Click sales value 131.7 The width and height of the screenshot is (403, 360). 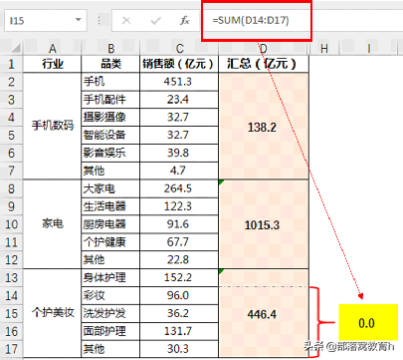(x=179, y=331)
